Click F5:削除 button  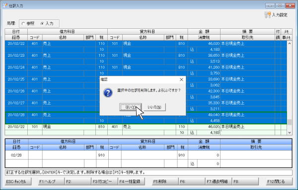click(165, 182)
